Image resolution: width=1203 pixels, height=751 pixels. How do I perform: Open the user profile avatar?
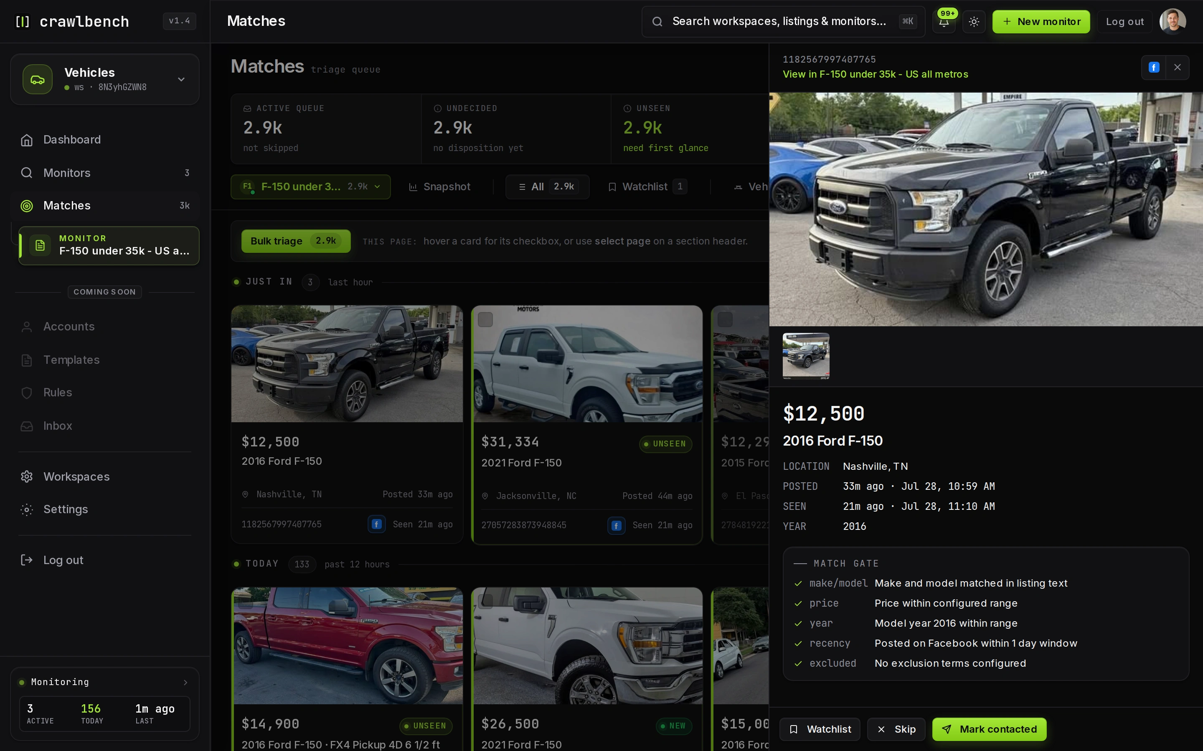click(1173, 22)
